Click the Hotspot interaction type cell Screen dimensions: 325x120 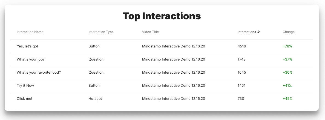[95, 99]
